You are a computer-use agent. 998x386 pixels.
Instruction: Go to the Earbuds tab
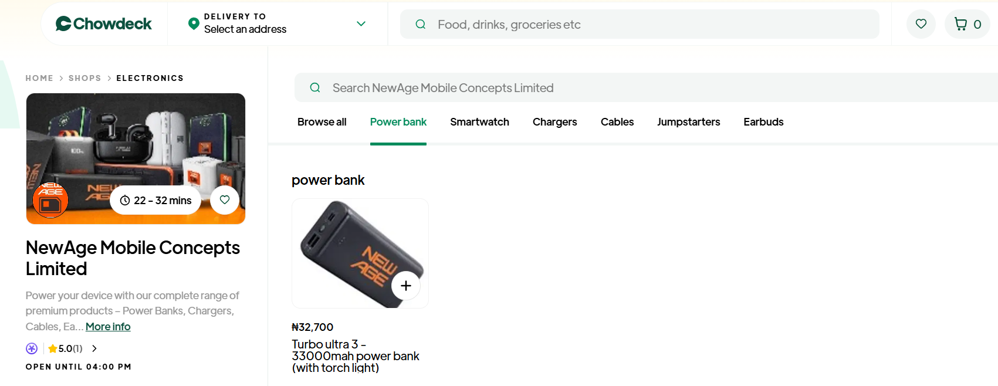click(x=763, y=122)
